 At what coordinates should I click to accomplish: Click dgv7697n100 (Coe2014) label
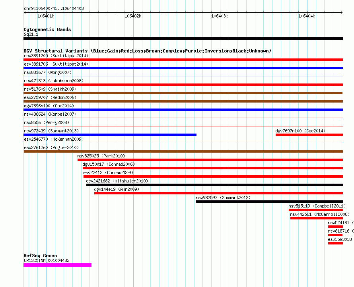(300, 131)
